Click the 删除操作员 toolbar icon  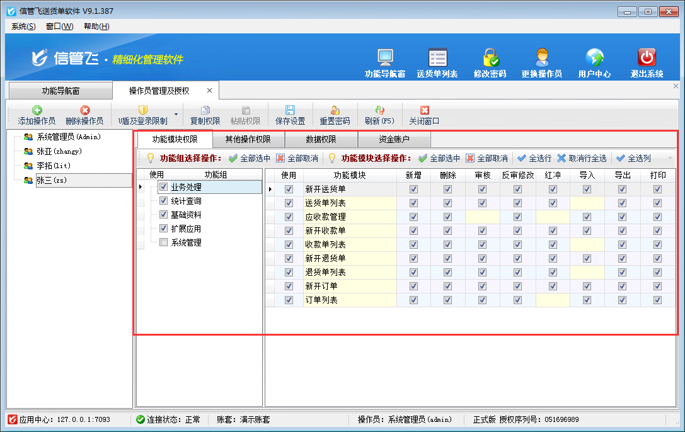pyautogui.click(x=84, y=110)
